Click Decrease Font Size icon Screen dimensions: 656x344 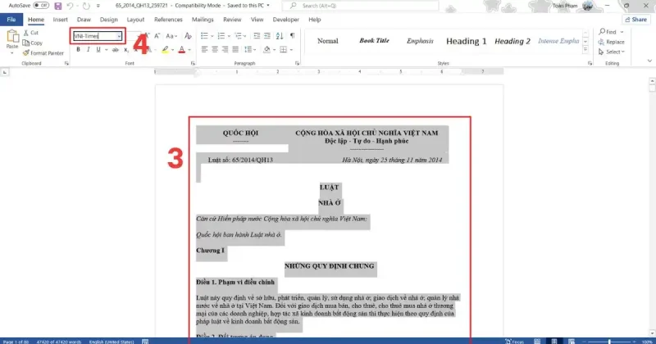157,36
